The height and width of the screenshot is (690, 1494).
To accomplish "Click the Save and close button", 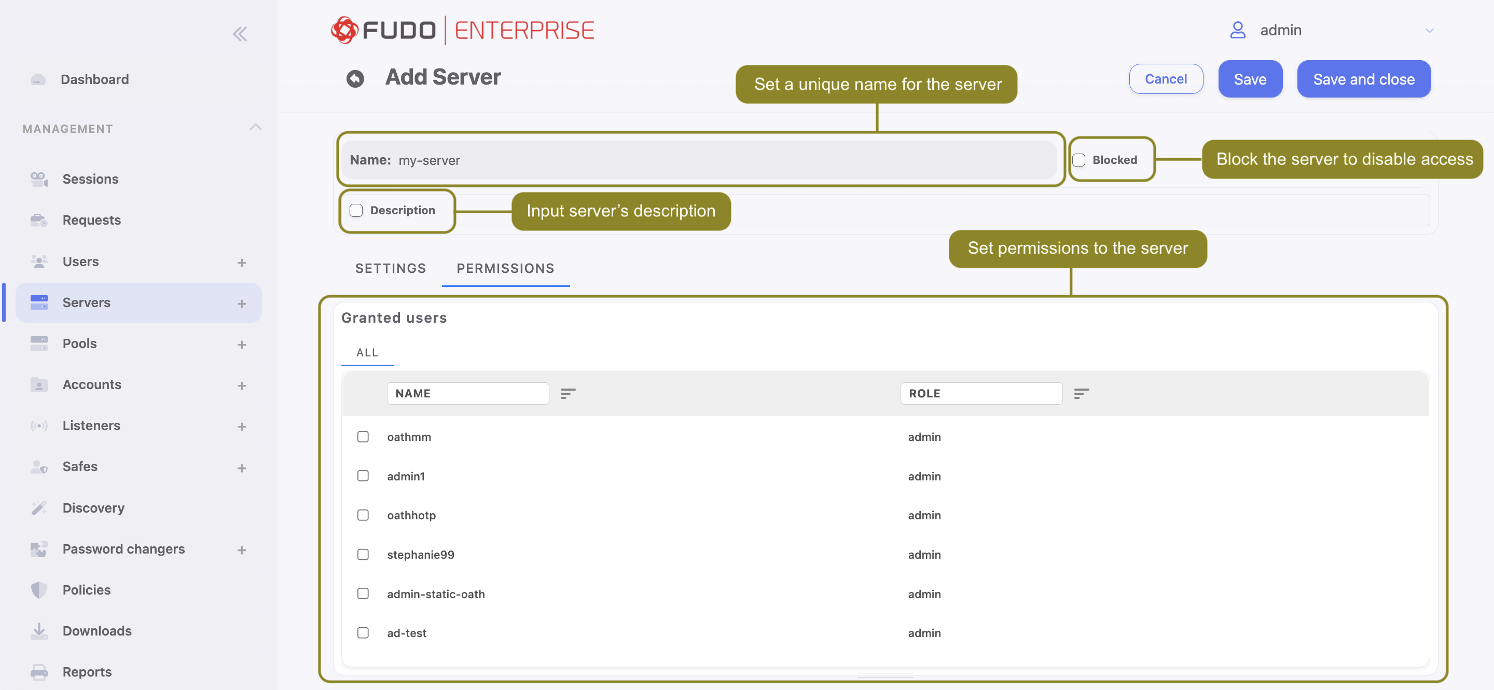I will click(1363, 79).
